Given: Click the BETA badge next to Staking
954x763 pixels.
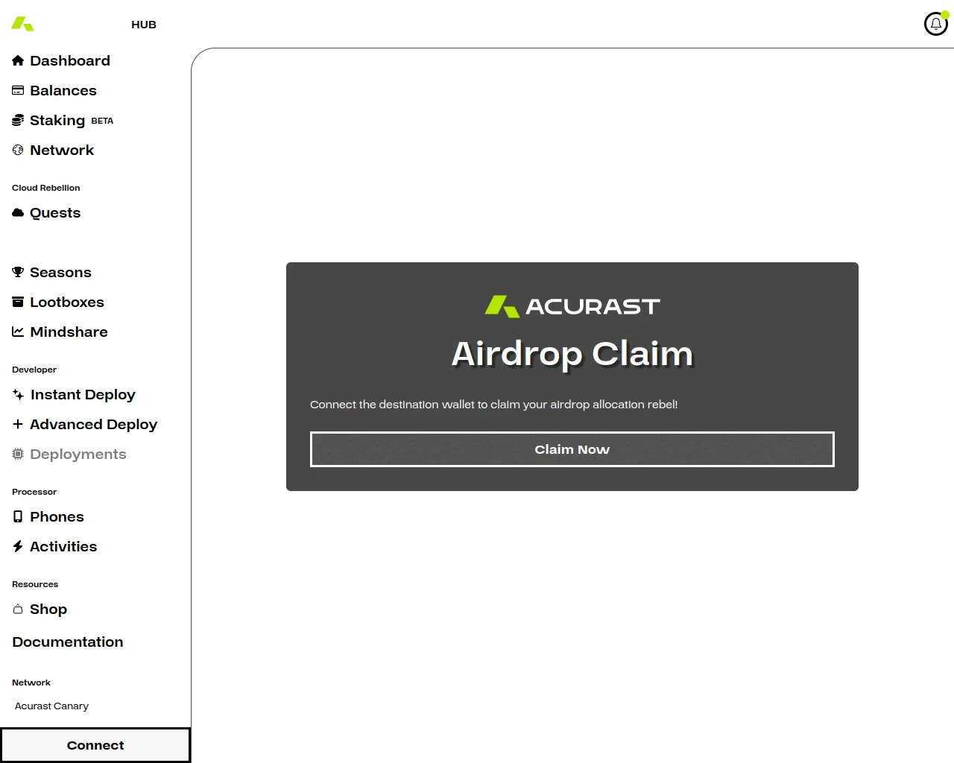Looking at the screenshot, I should (x=102, y=121).
